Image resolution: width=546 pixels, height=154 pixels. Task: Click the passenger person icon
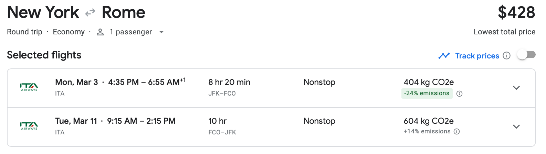click(x=100, y=32)
